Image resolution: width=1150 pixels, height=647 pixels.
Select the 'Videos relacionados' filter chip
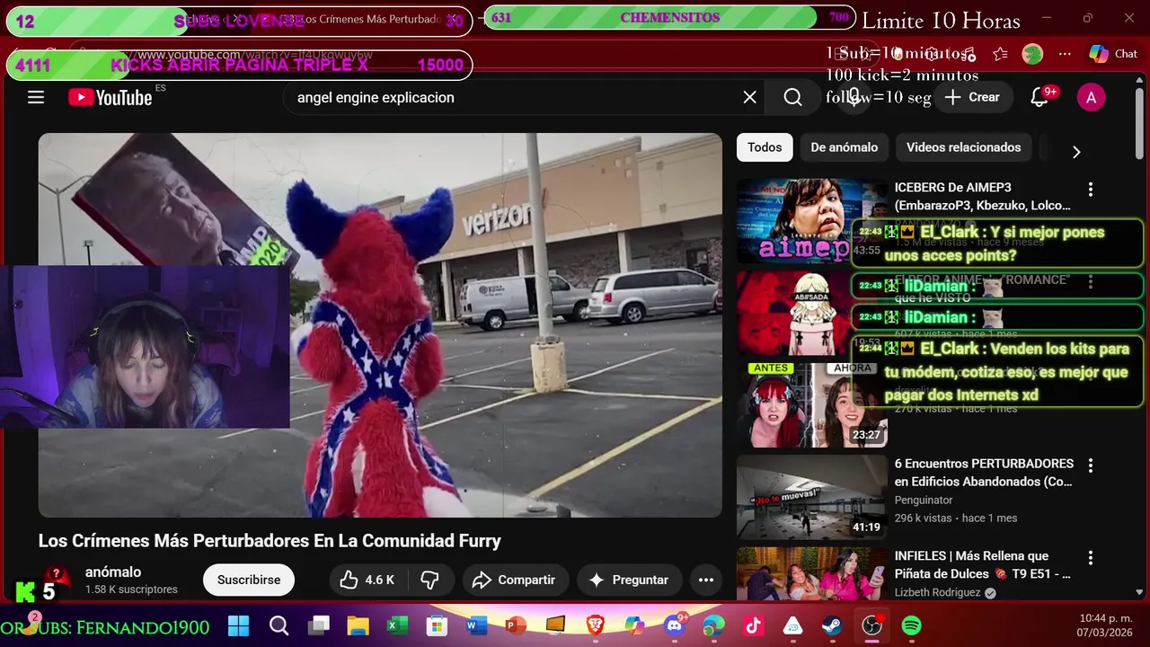(963, 147)
